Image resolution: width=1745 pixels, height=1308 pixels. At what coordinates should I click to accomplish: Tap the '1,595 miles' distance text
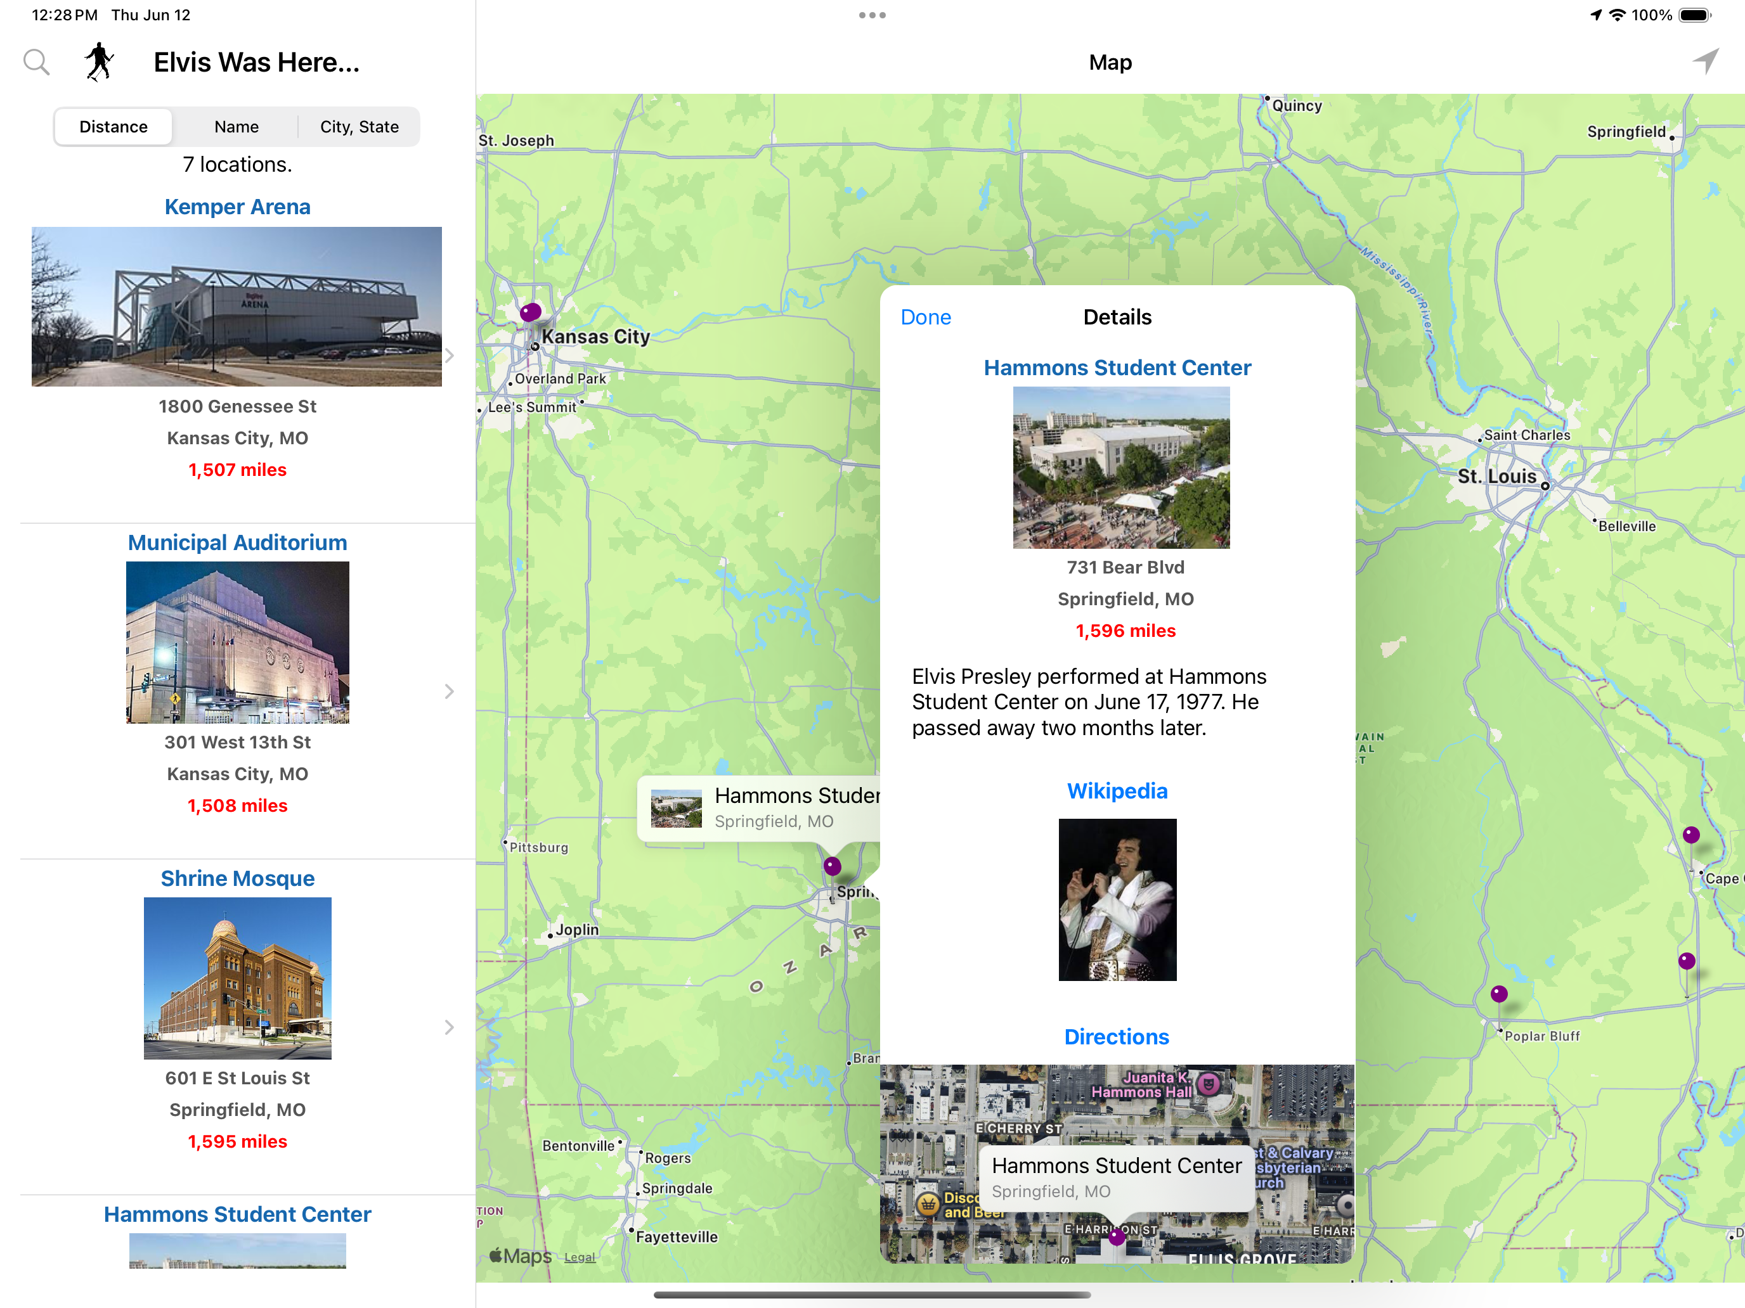click(237, 1141)
